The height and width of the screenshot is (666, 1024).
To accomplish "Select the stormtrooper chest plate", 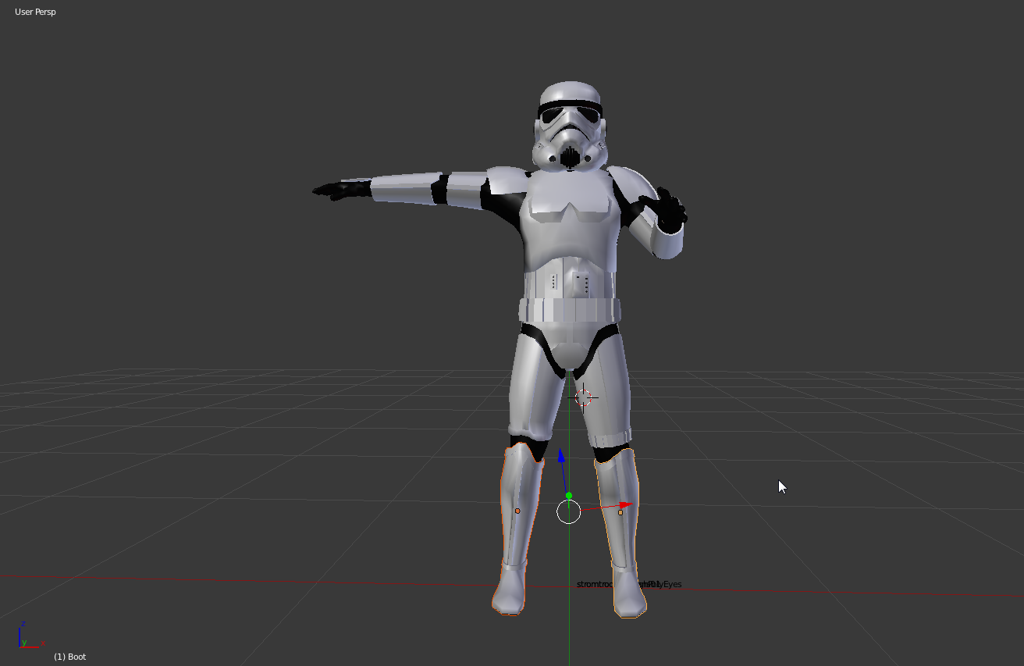I will pyautogui.click(x=570, y=219).
